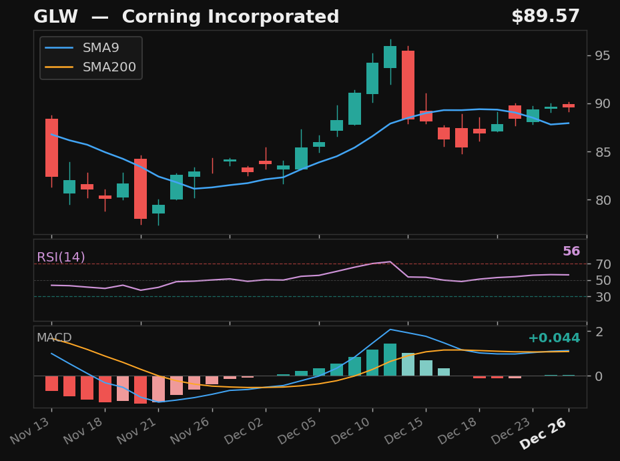Screen dimensions: 620x461
Task: Click the RSI 30 oversold level label
Action: [603, 296]
